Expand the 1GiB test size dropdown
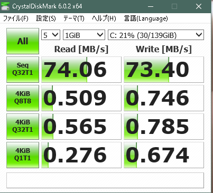This screenshot has width=213, height=193. click(84, 35)
